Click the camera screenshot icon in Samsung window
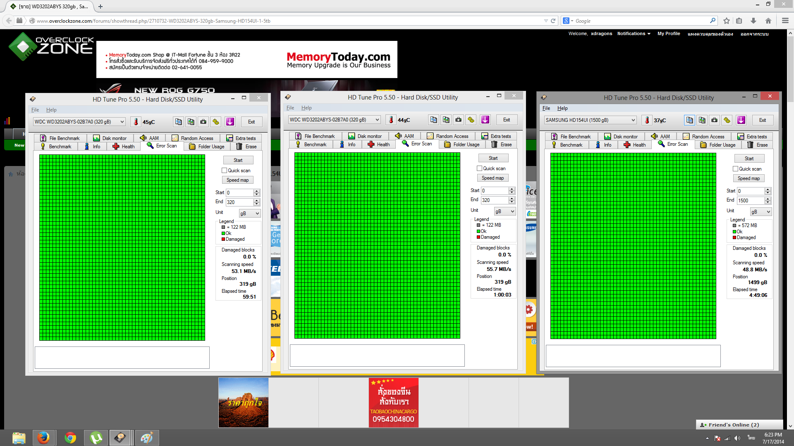The height and width of the screenshot is (446, 794). (714, 120)
